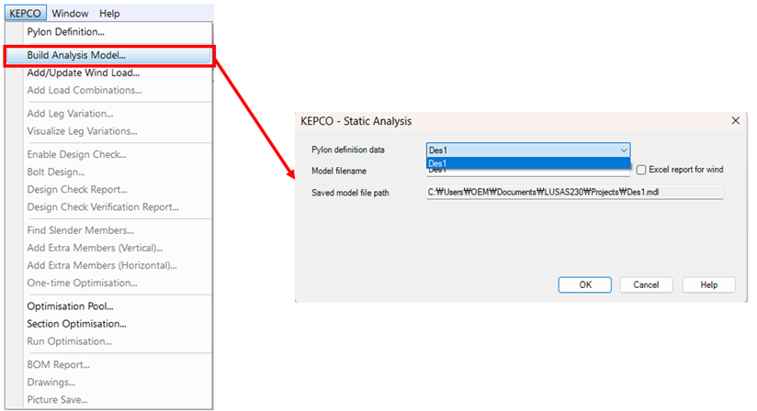Click Add Load Combinations menu entry
This screenshot has width=757, height=411.
click(84, 91)
